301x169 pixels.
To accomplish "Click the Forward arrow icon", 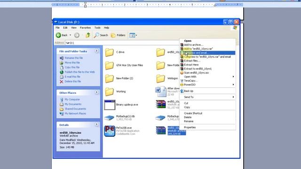I will coord(77,35).
